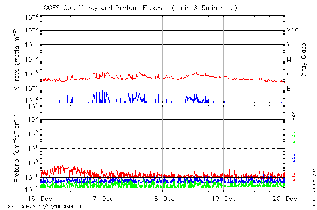This screenshot has width=317, height=210.
Task: Click the 19-Dec date tick label
Action: pos(224,199)
